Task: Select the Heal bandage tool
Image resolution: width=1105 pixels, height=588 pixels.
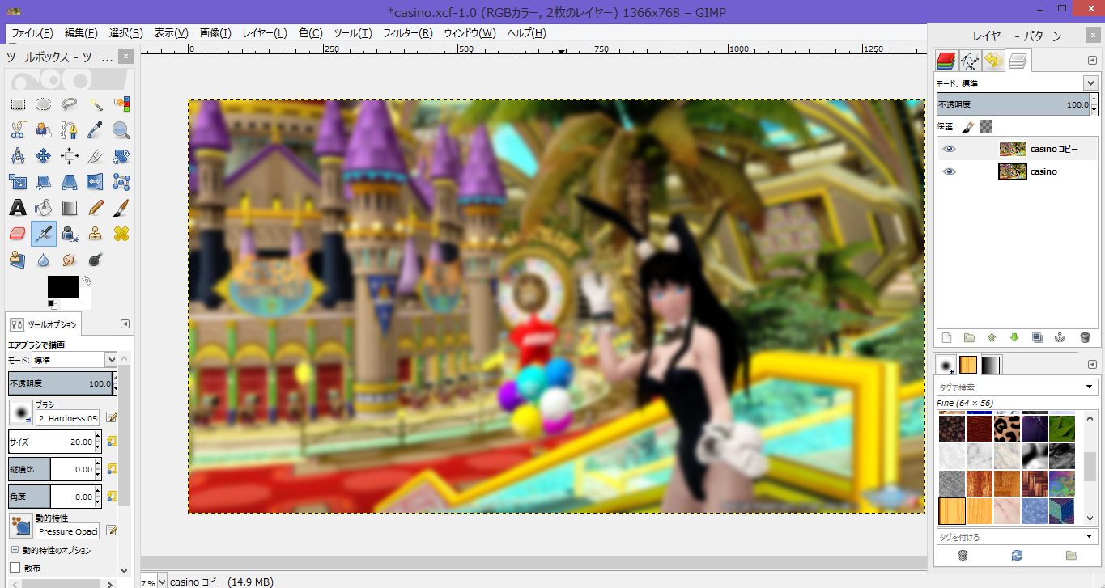Action: coord(121,234)
